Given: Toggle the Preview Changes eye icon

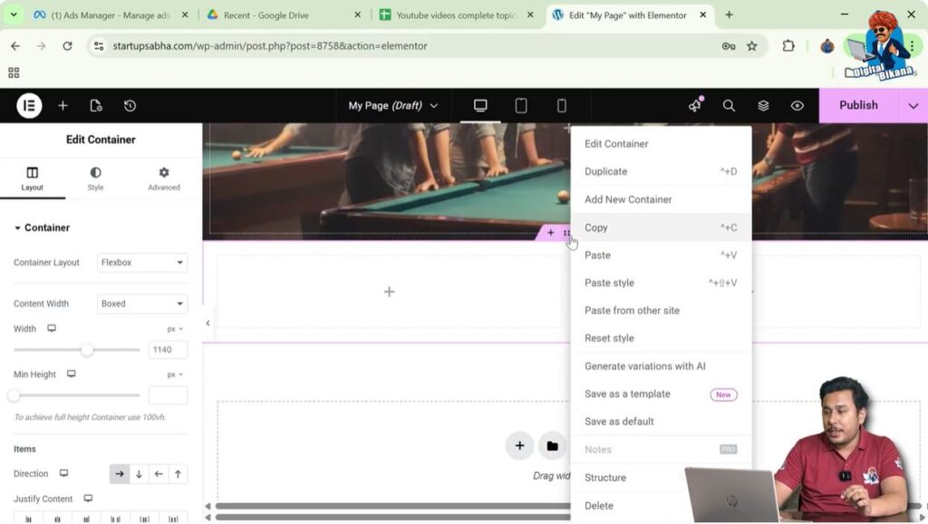Looking at the screenshot, I should [797, 105].
